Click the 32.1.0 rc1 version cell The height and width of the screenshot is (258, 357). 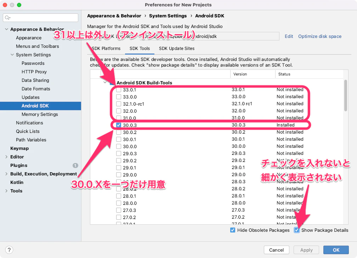coord(242,104)
